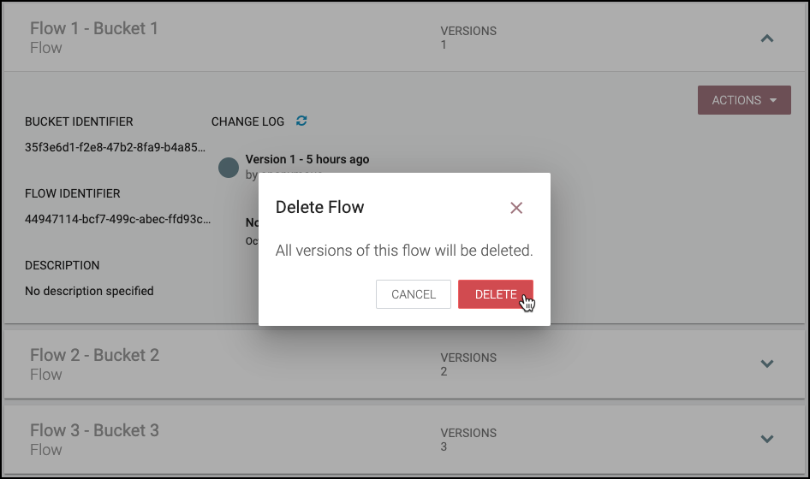
Task: Click the flow identifier value 44947114
Action: click(117, 219)
